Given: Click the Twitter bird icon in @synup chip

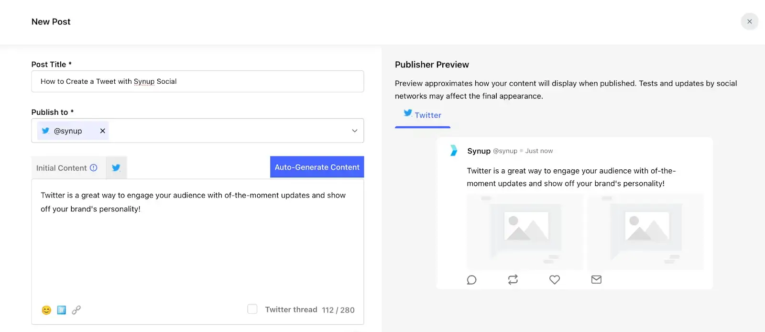Looking at the screenshot, I should click(45, 131).
